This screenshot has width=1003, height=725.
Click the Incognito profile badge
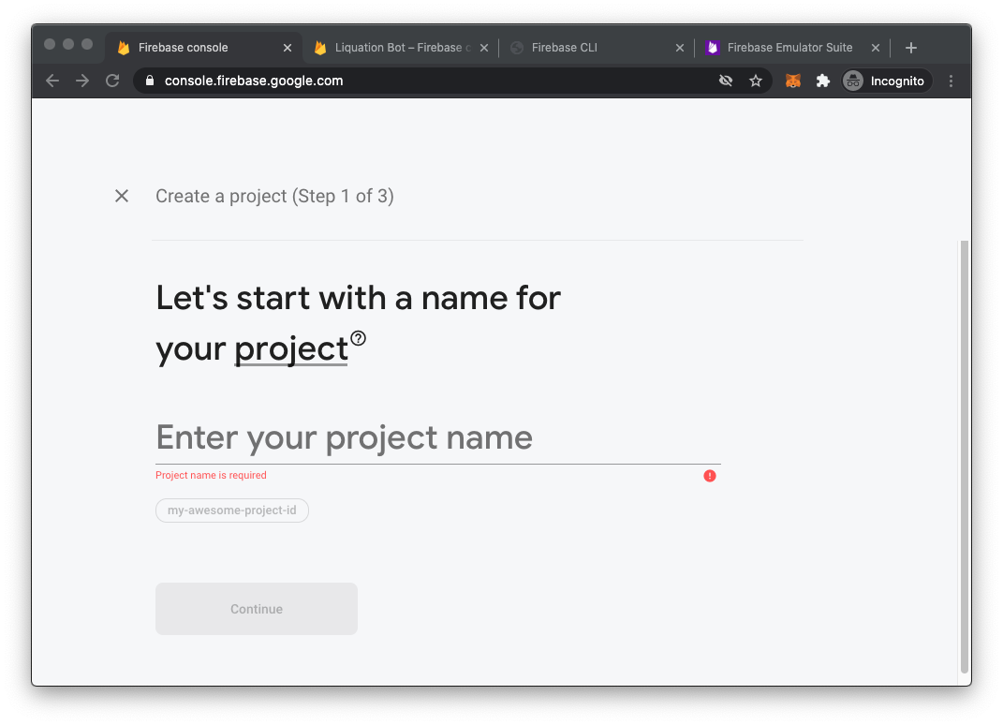(886, 81)
